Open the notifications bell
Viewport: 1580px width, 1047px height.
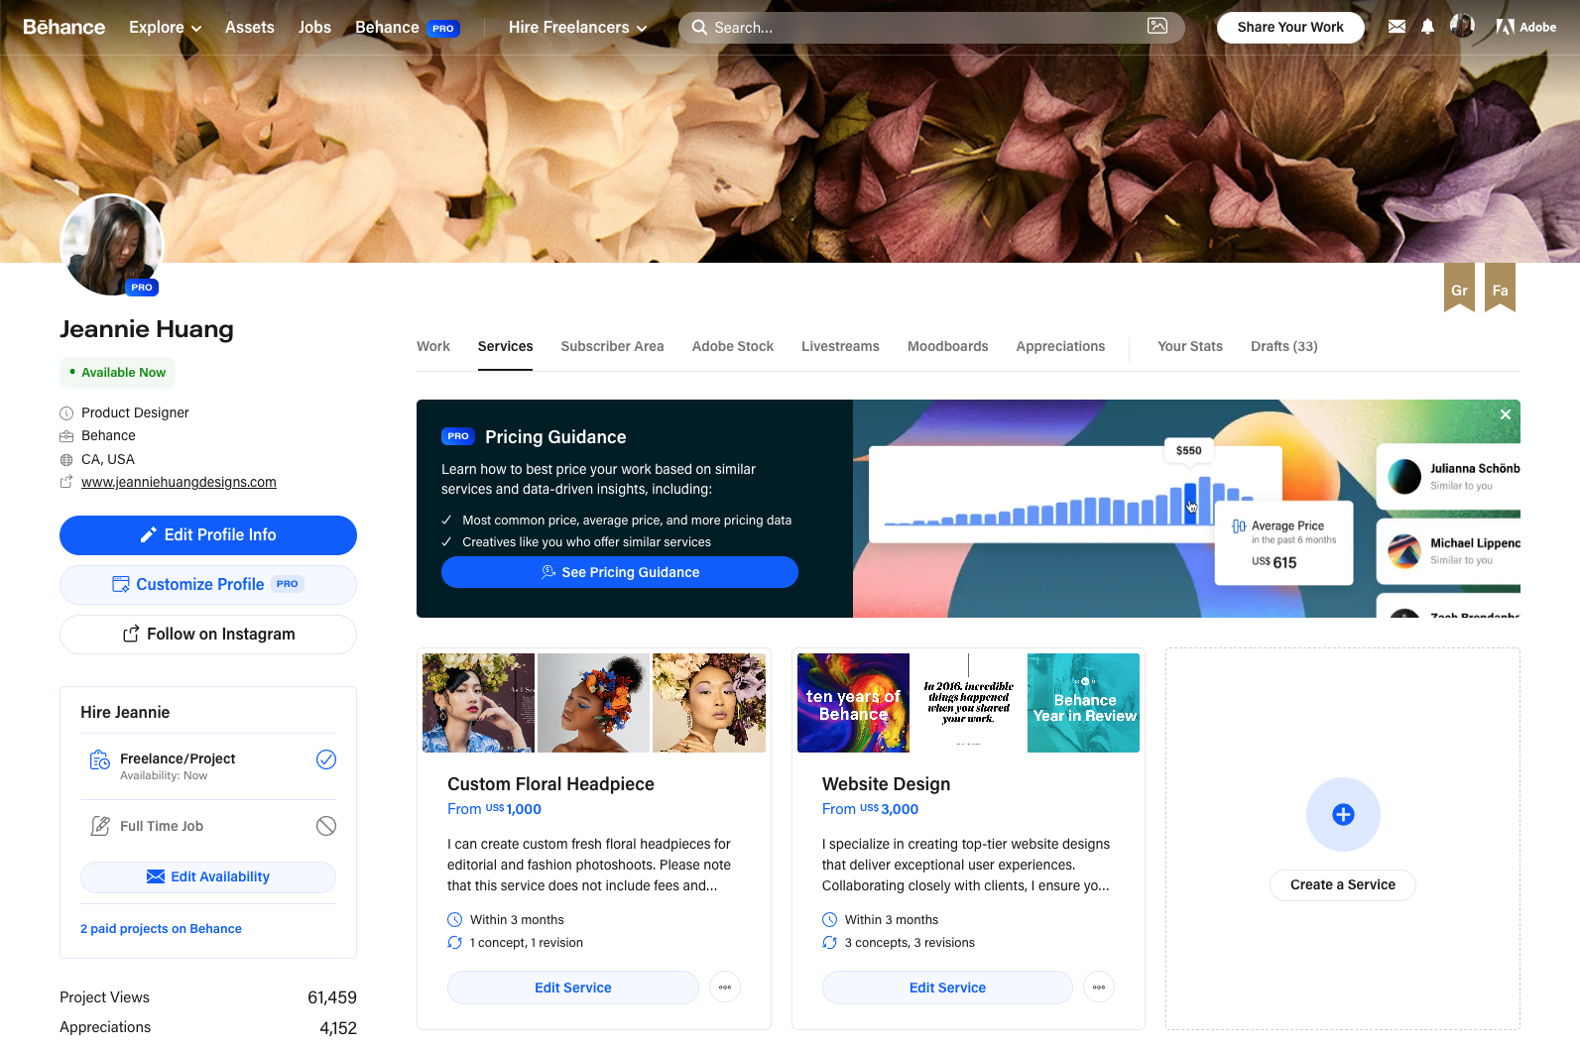(x=1427, y=27)
